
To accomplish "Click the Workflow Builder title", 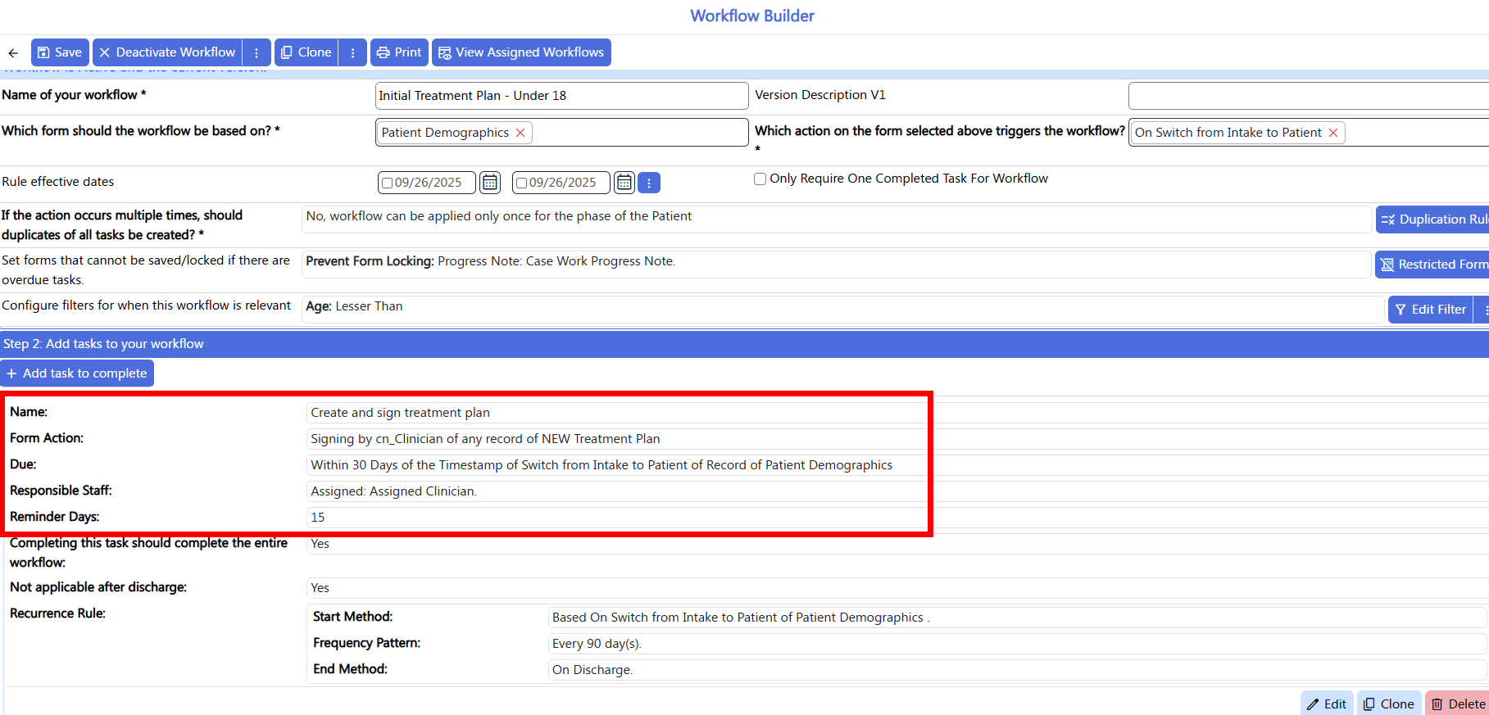I will point(752,16).
